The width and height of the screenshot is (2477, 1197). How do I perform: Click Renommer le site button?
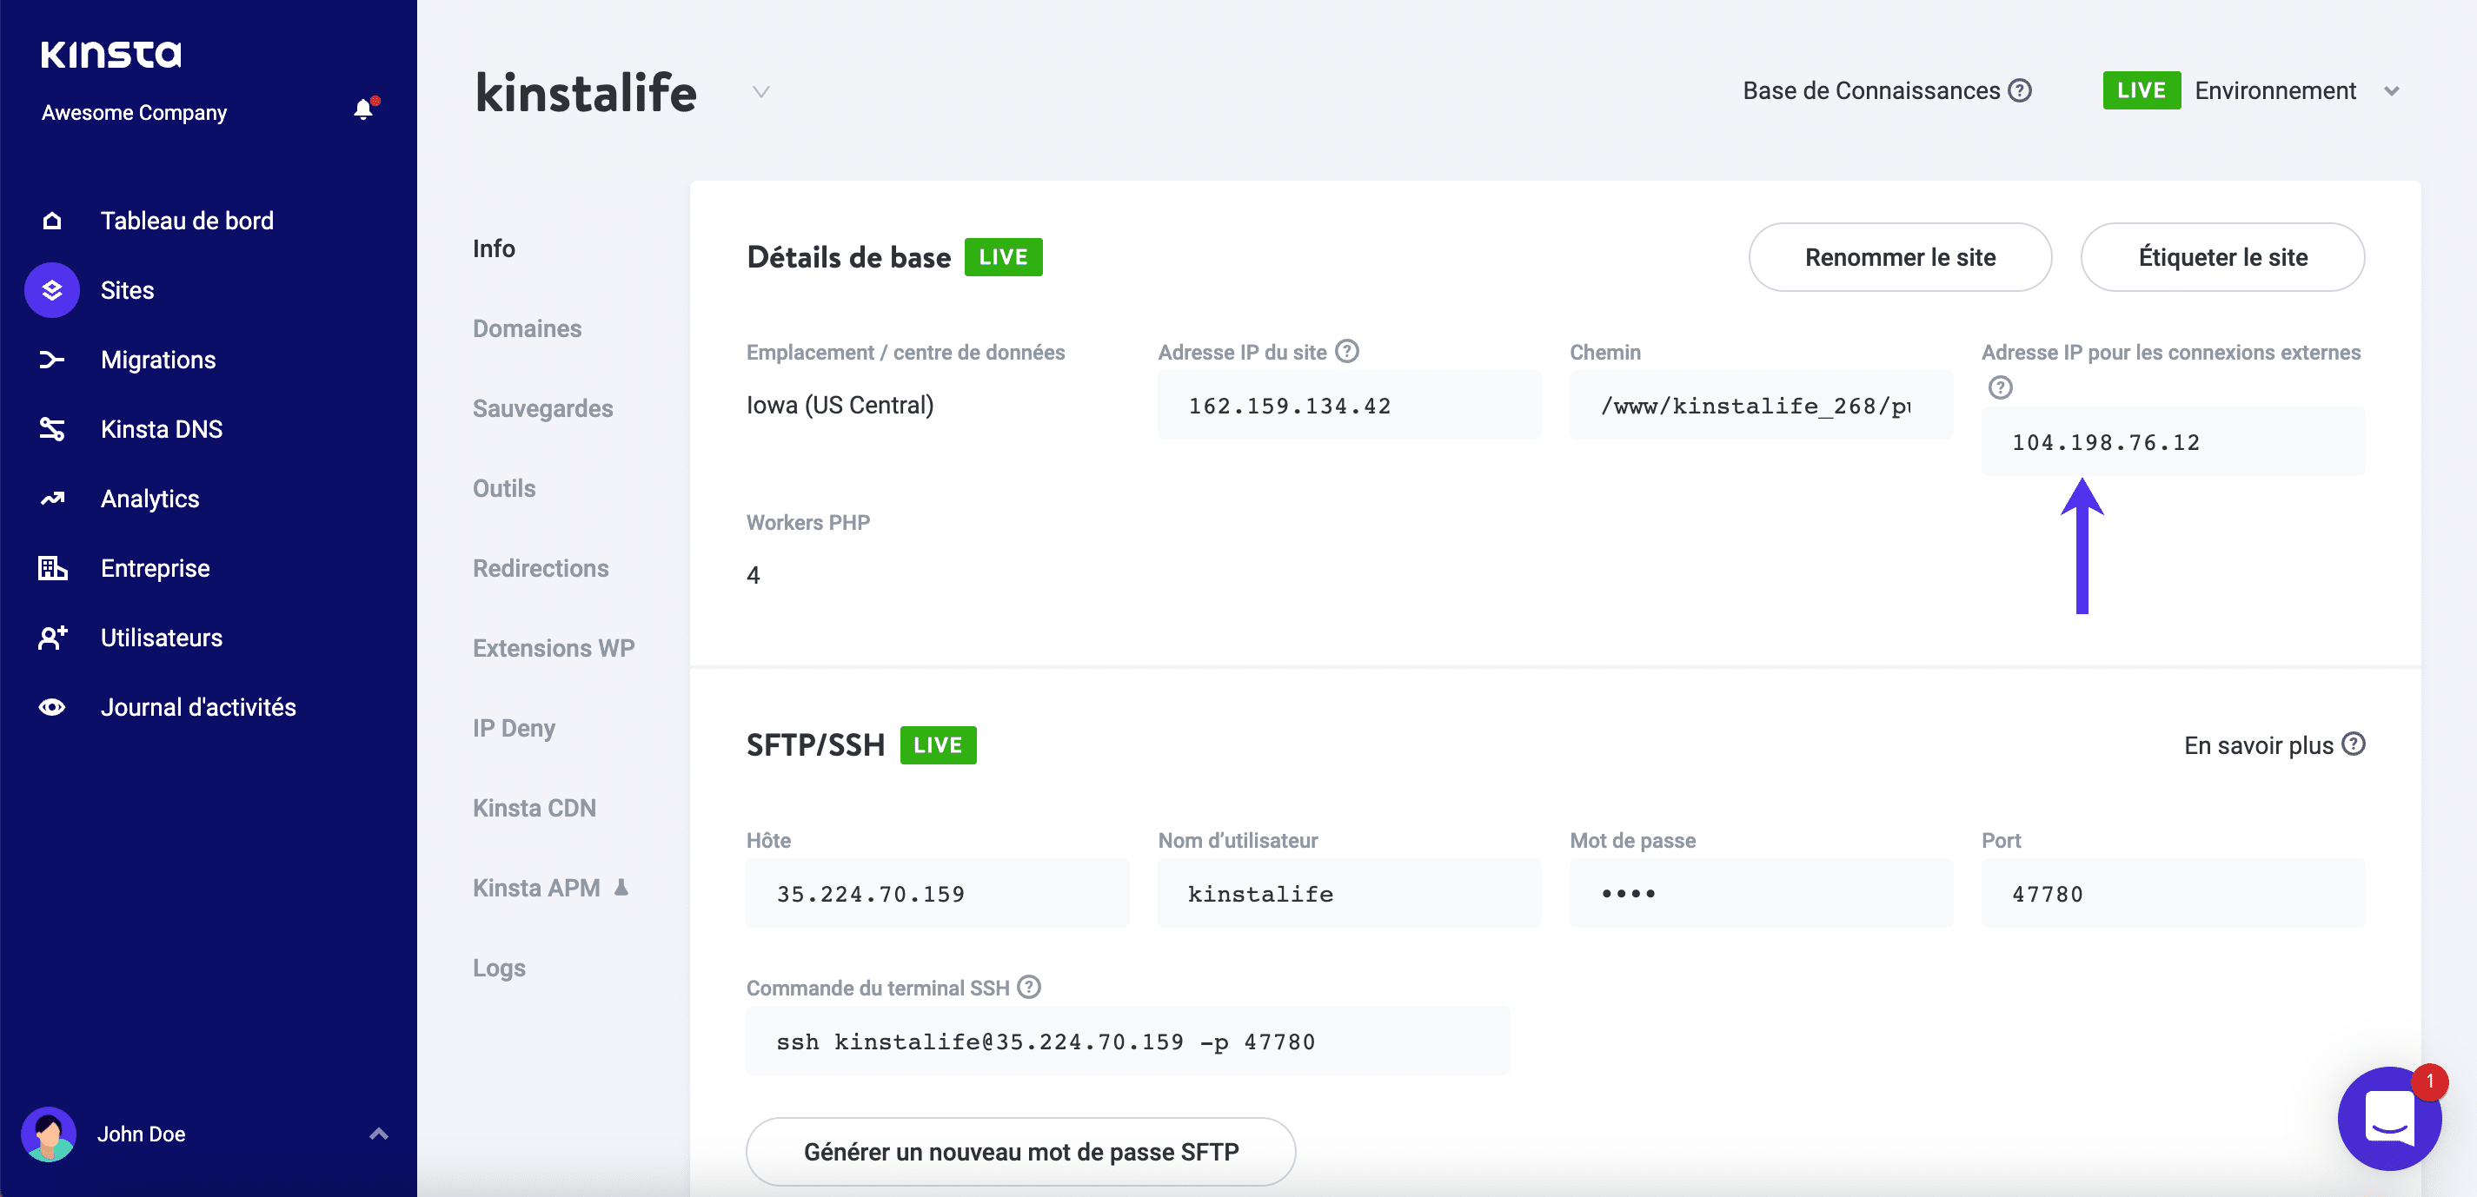pos(1900,256)
